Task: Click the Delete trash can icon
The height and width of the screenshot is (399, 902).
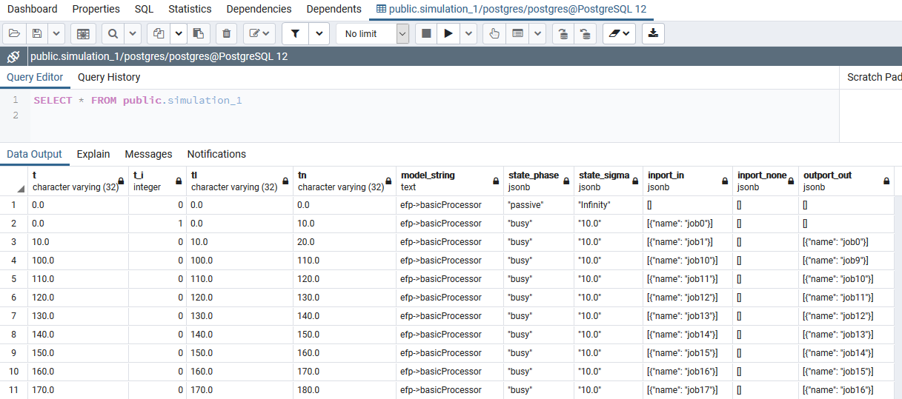Action: click(x=227, y=33)
